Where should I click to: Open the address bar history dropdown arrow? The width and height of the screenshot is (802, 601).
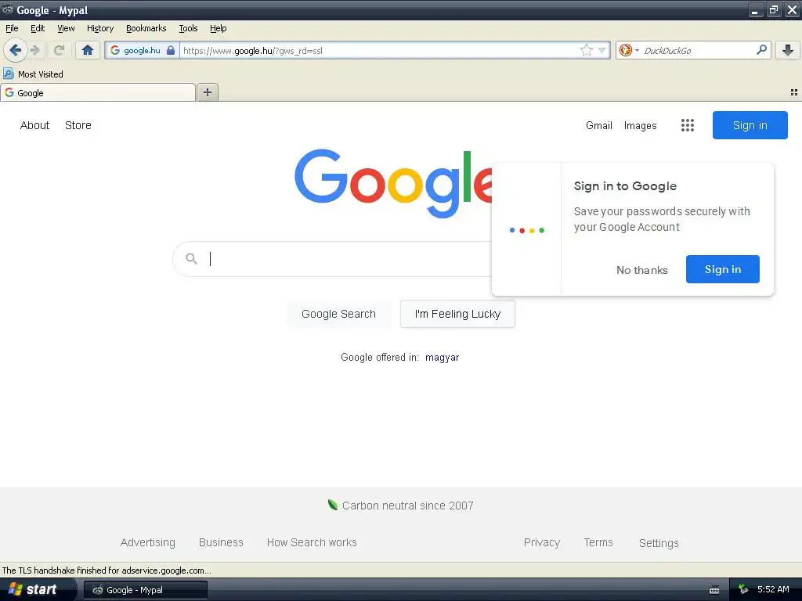pyautogui.click(x=602, y=50)
